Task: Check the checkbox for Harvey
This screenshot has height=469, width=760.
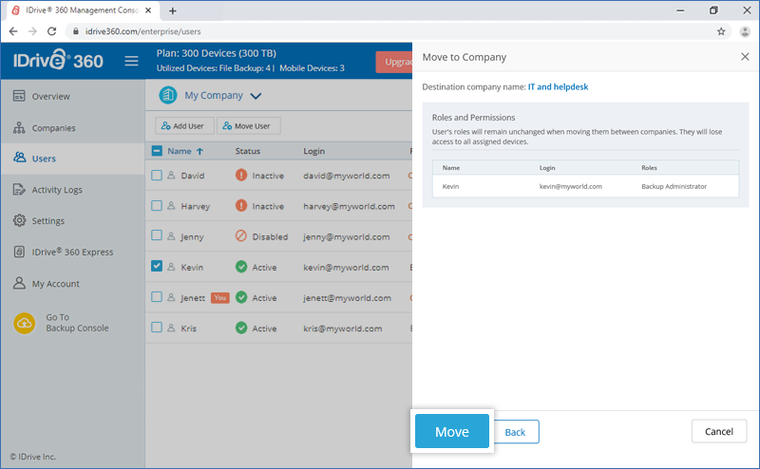Action: (x=157, y=205)
